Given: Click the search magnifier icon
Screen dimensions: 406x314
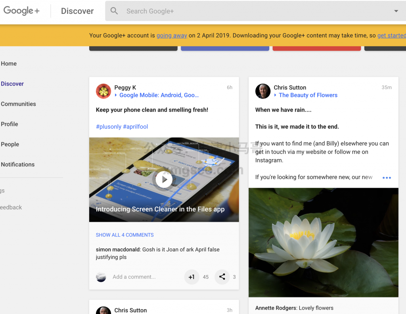Looking at the screenshot, I should 114,11.
